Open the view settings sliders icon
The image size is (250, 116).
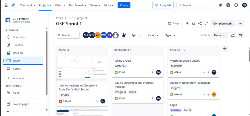pos(240,35)
